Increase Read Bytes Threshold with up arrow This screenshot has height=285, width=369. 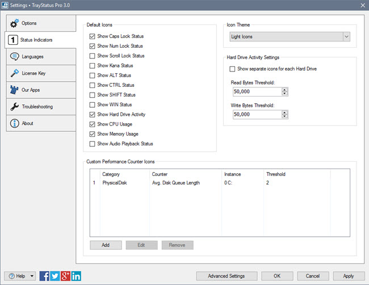click(x=284, y=90)
